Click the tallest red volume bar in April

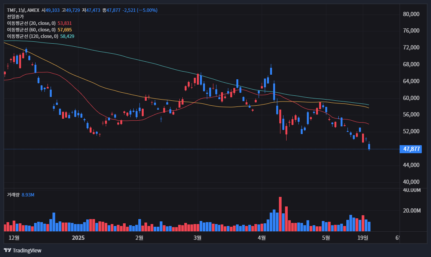click(x=280, y=214)
